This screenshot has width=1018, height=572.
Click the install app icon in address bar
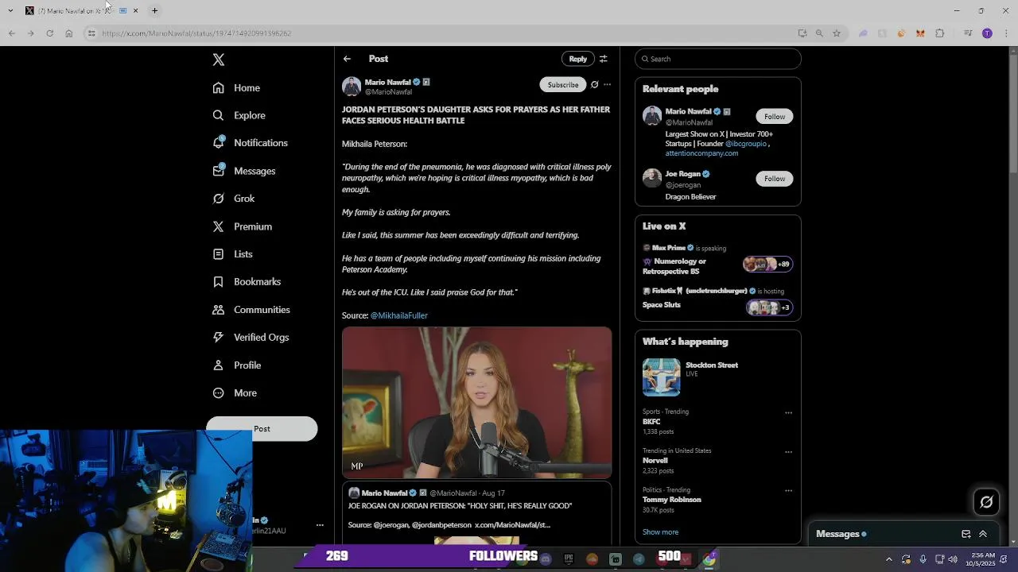coord(802,33)
